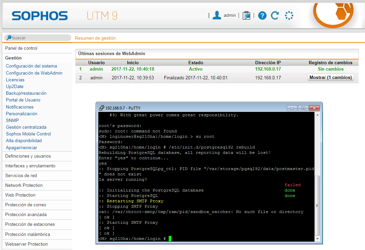Click the Resumen de gestión heading

(x=95, y=38)
